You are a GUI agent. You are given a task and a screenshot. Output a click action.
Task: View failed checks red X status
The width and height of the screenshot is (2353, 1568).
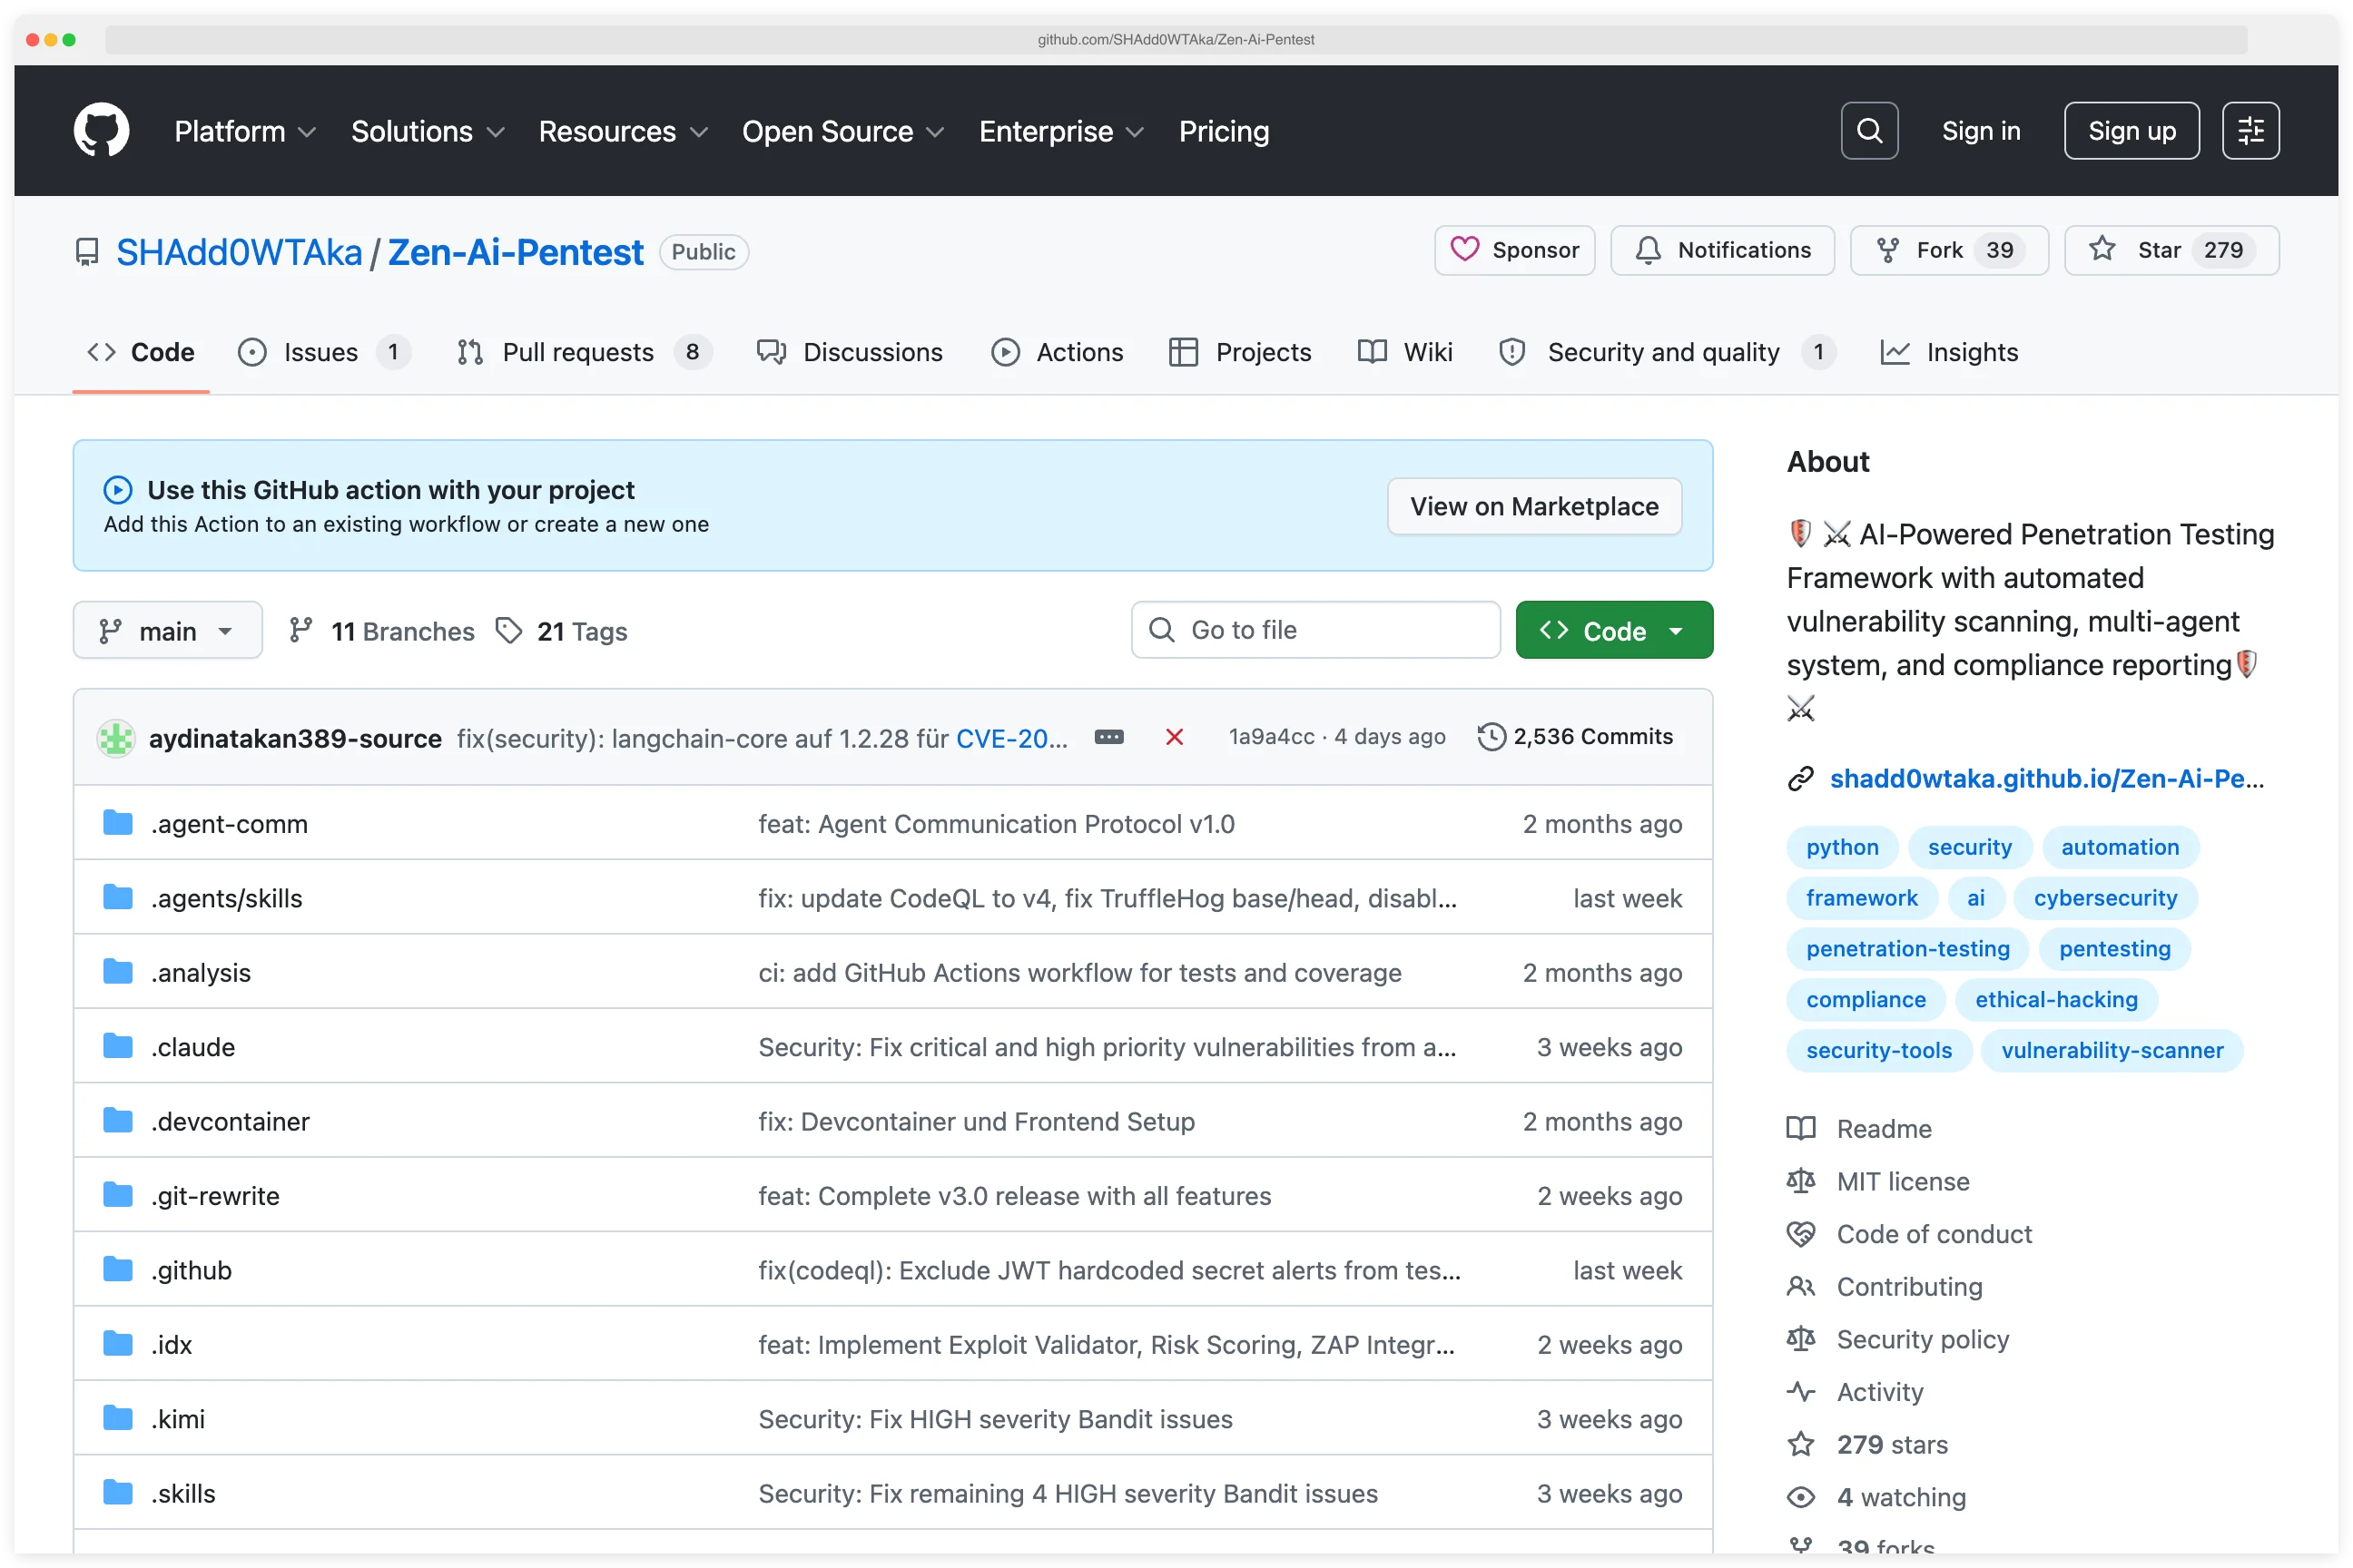(1175, 737)
